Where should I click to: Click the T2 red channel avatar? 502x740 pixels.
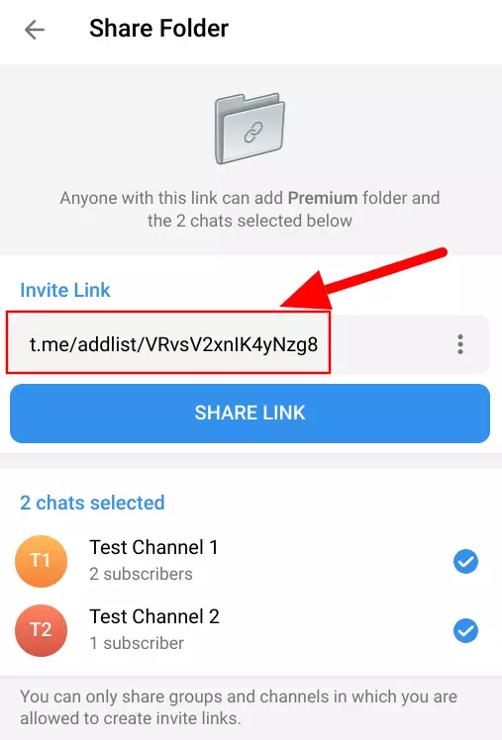point(41,630)
